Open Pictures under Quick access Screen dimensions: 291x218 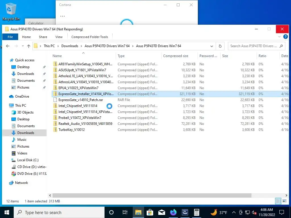(23, 87)
